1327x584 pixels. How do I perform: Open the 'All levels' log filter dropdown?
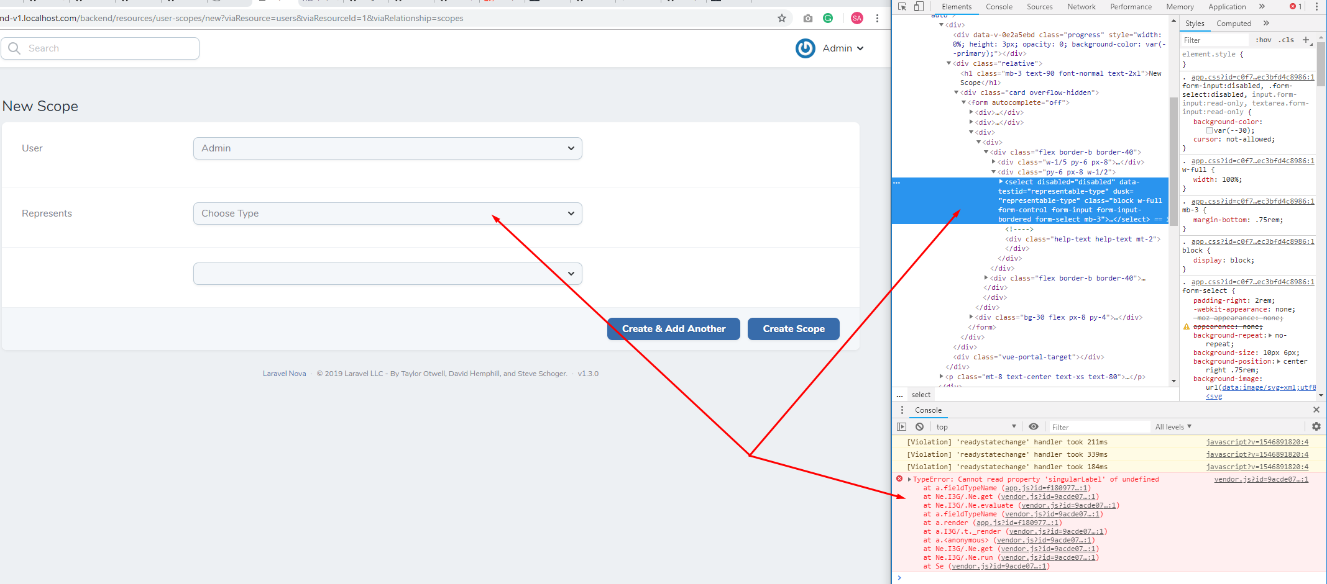[x=1173, y=426]
